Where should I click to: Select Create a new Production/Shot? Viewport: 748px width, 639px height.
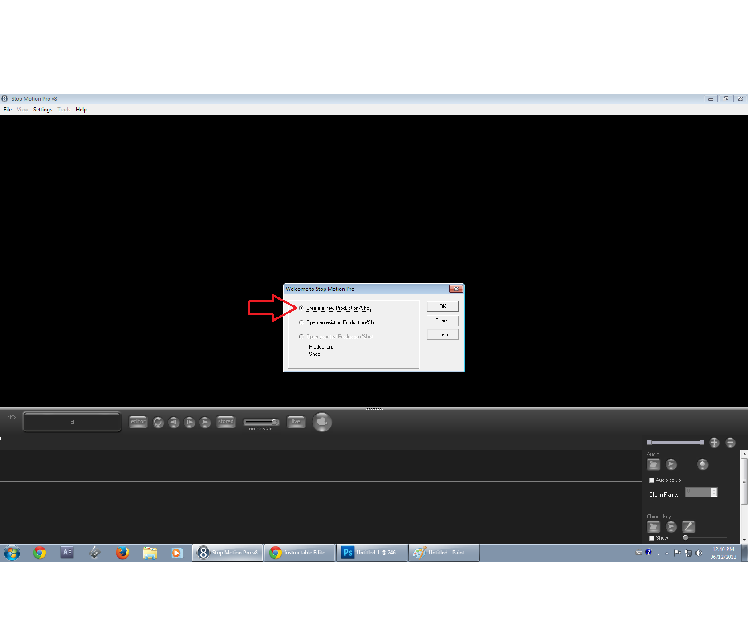(x=301, y=308)
